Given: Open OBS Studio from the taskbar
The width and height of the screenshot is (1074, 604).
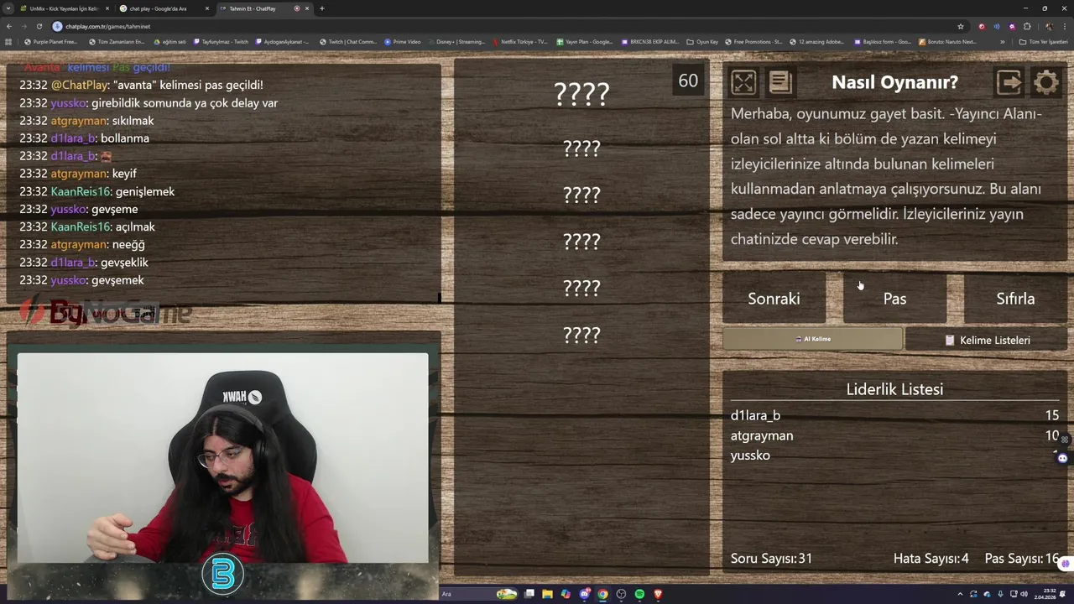Looking at the screenshot, I should tap(621, 594).
